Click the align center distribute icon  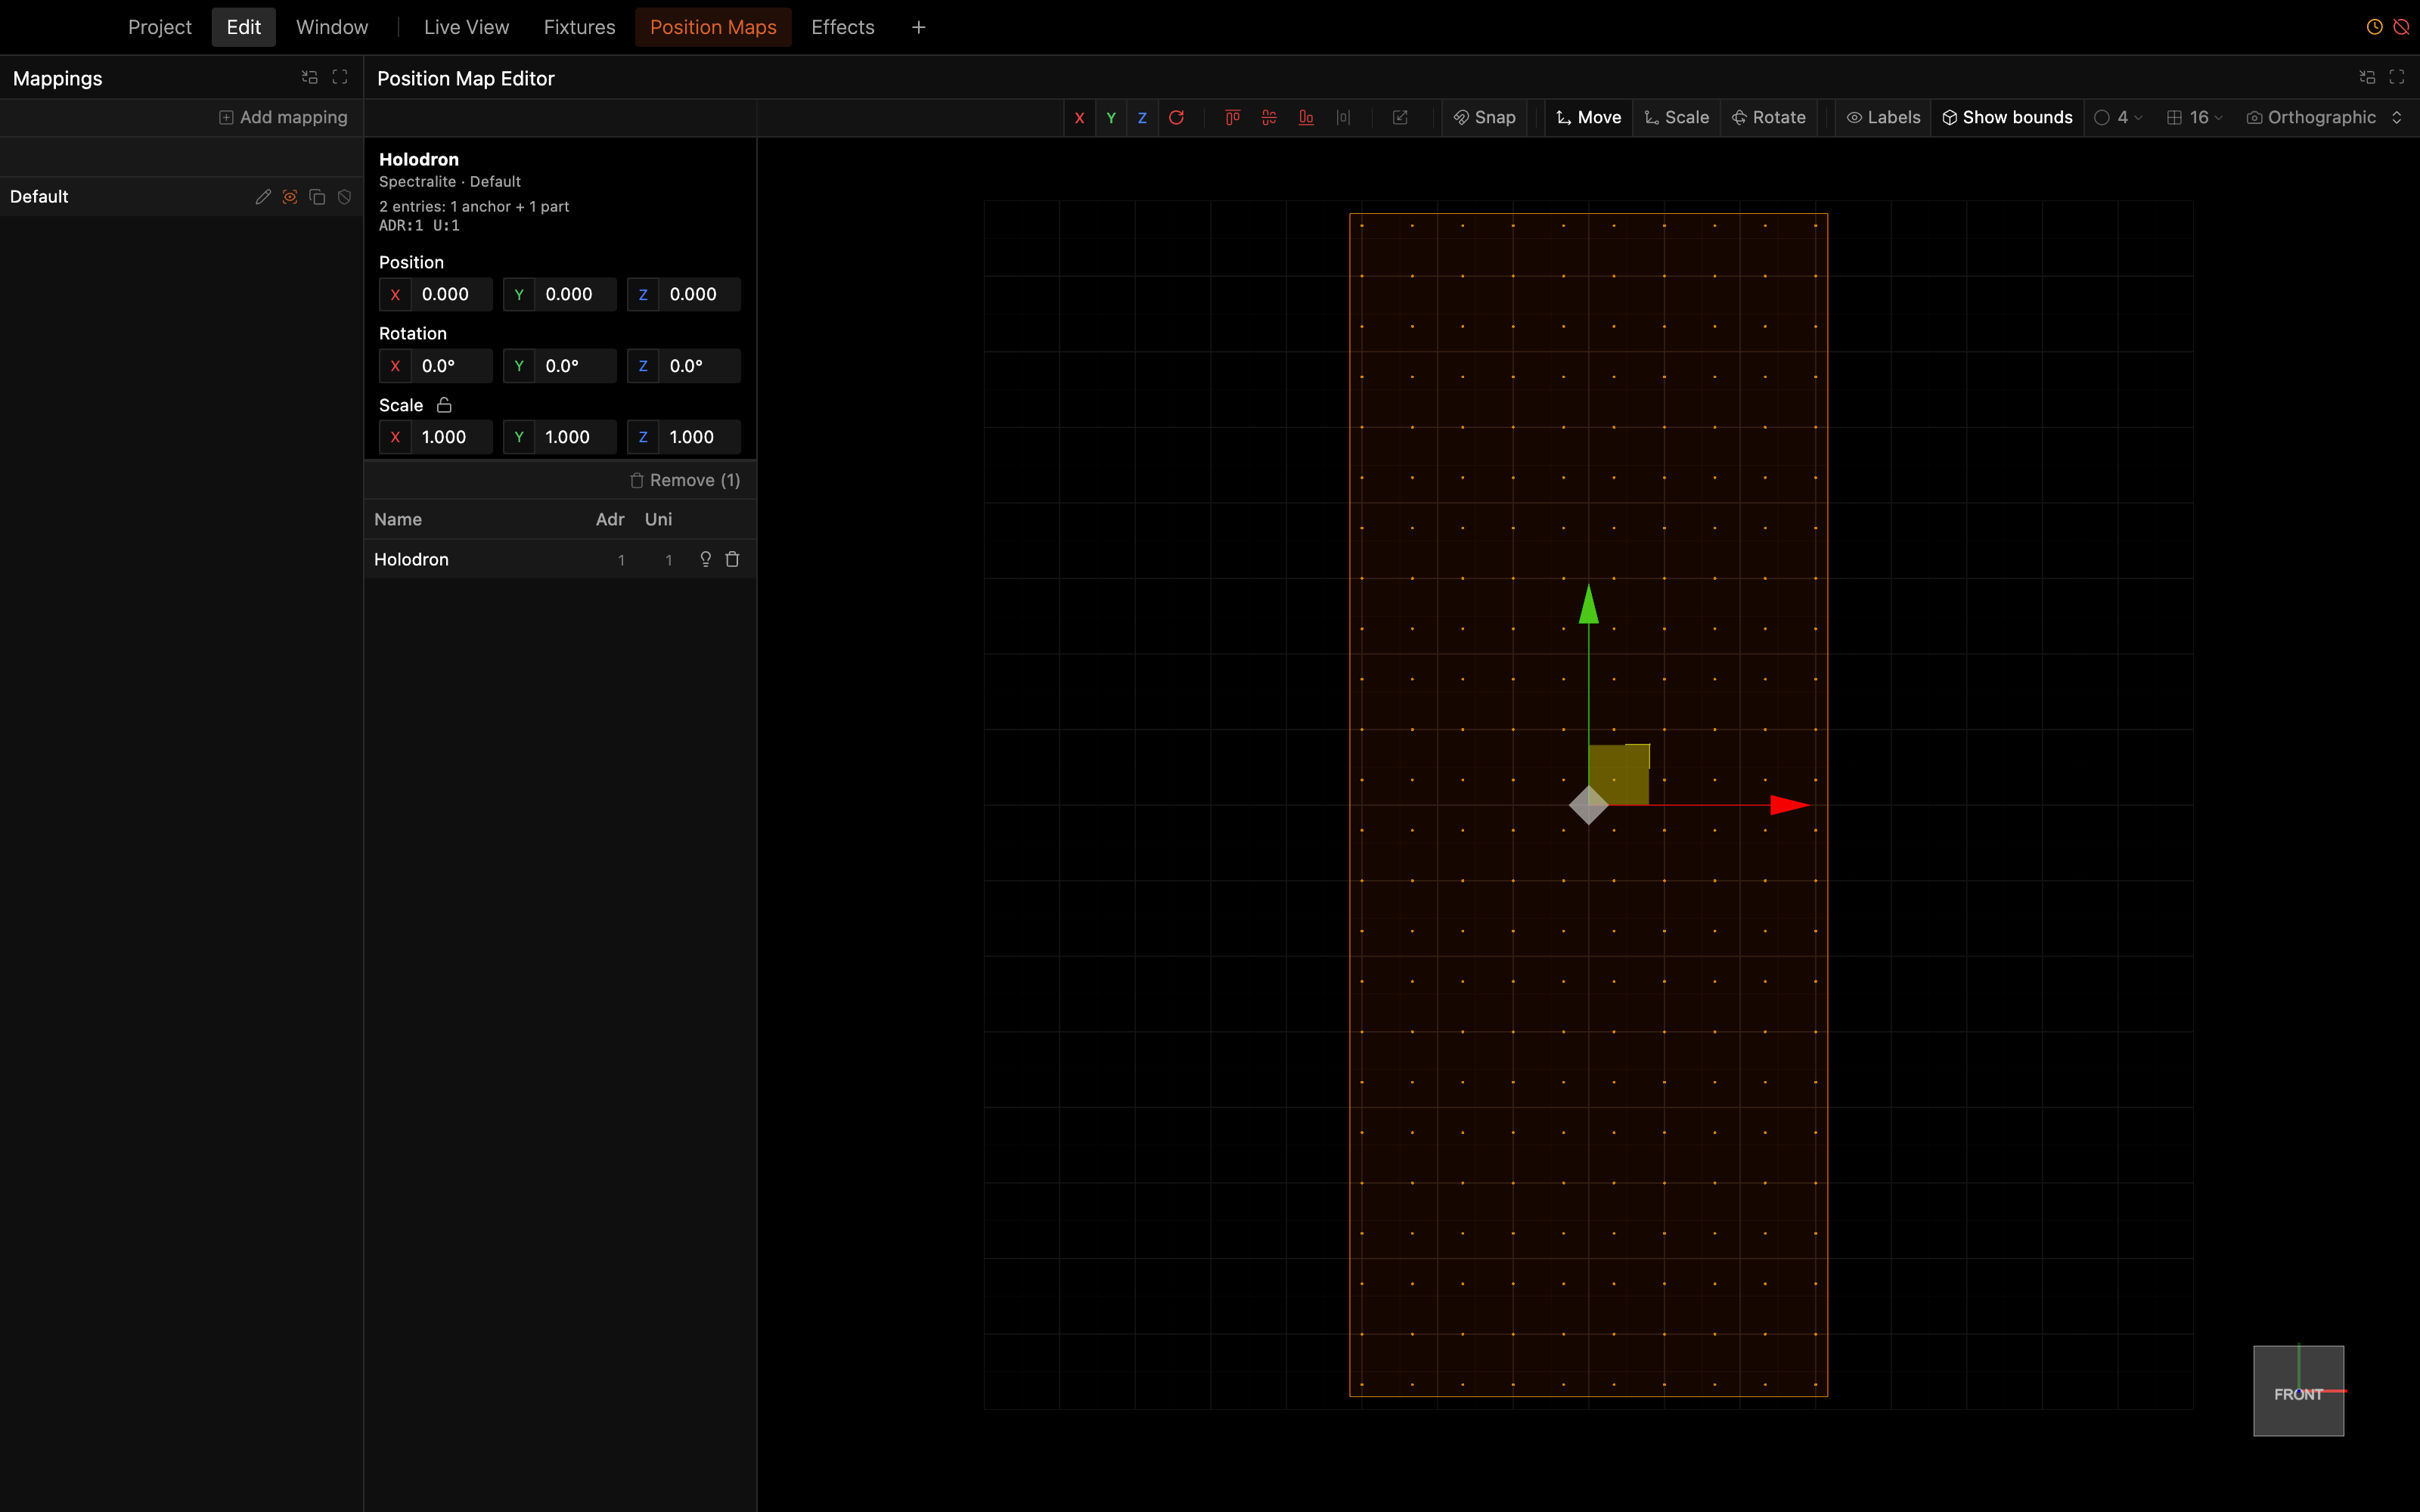click(1269, 118)
